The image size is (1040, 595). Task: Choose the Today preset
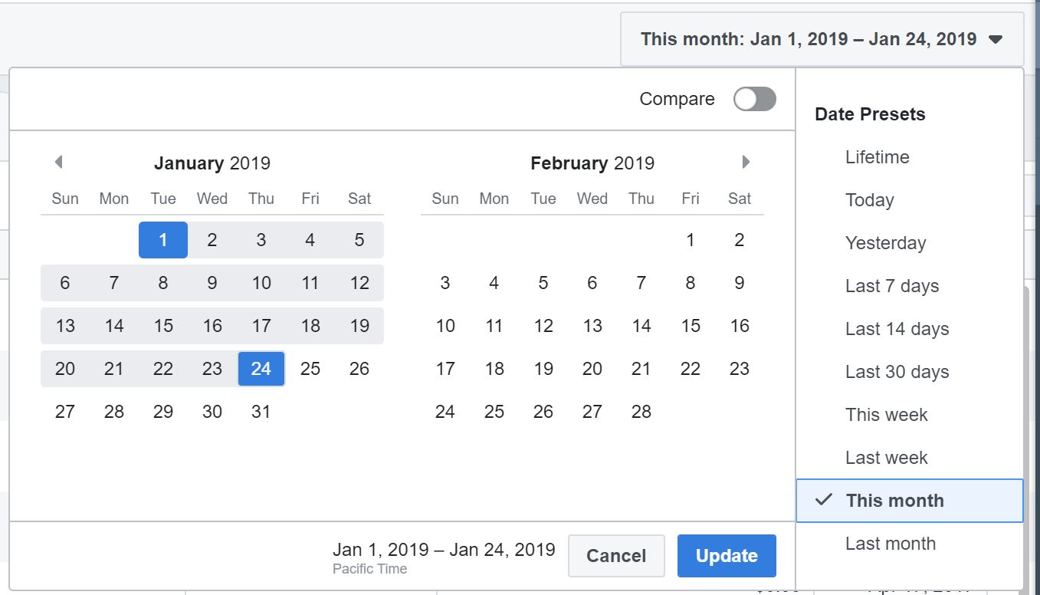click(x=869, y=200)
